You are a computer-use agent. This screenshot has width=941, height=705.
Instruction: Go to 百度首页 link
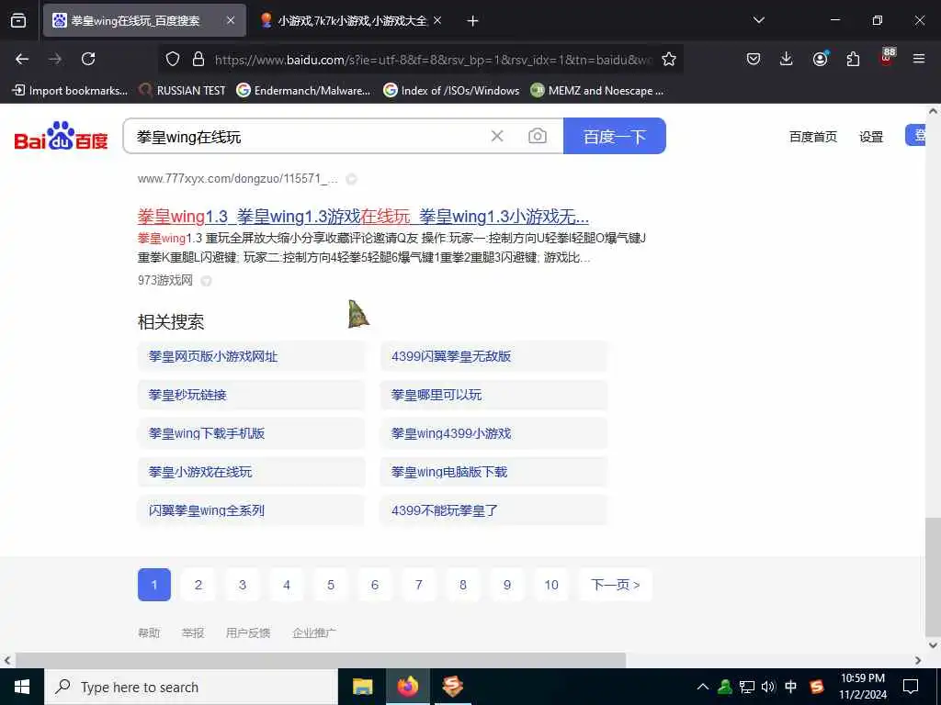pyautogui.click(x=812, y=137)
